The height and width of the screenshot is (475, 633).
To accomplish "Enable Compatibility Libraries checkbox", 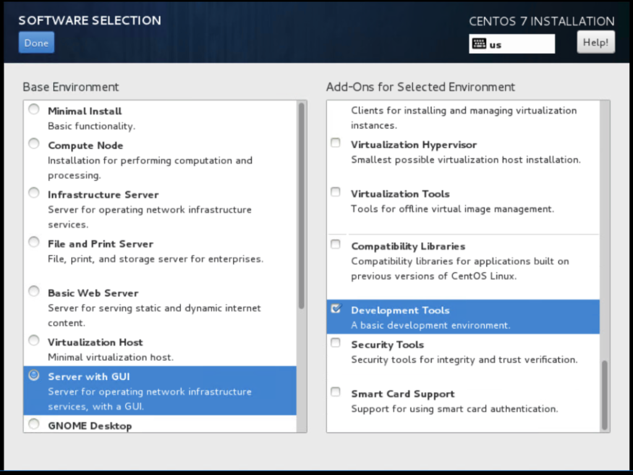I will [x=336, y=245].
